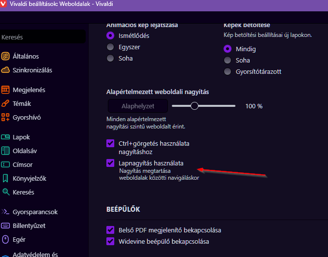This screenshot has height=257, width=328.
Task: Select the Lapok tab icon
Action: pyautogui.click(x=5, y=137)
